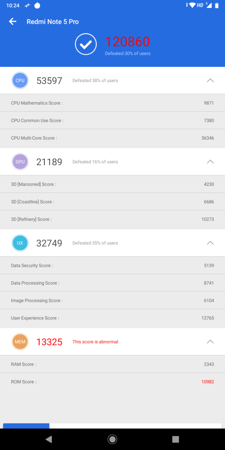Tap the Redmi Note 5 Pro title

53,22
